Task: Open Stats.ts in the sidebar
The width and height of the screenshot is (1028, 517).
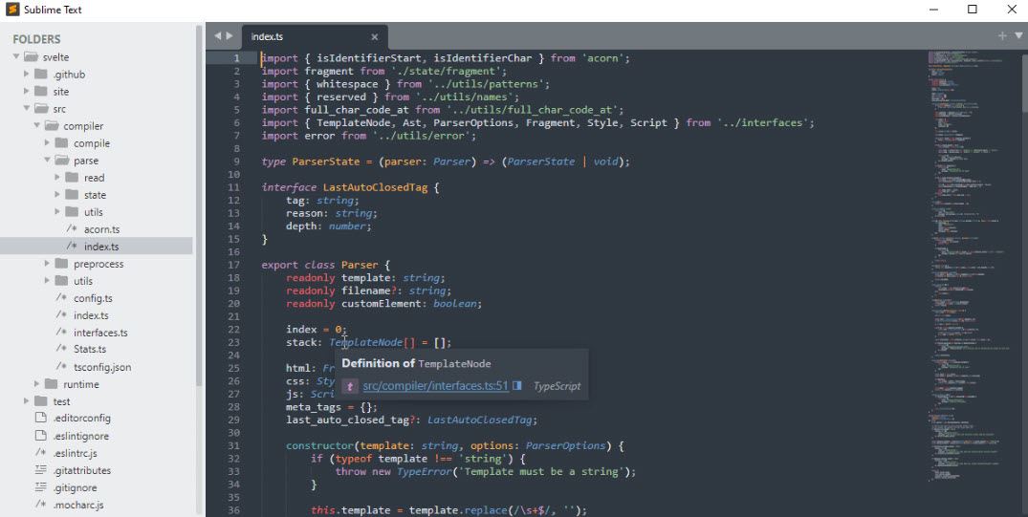Action: coord(90,349)
